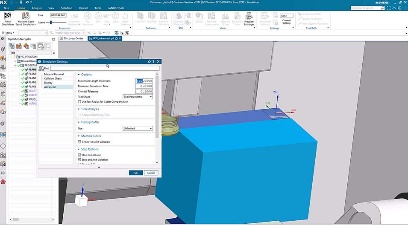The image size is (408, 228).
Task: Open the History Buffer Size dropdown
Action: pos(138,129)
